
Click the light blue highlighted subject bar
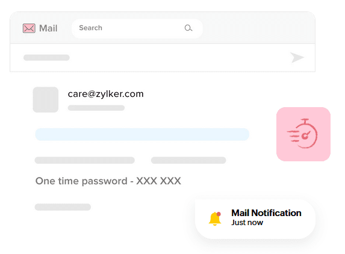142,134
